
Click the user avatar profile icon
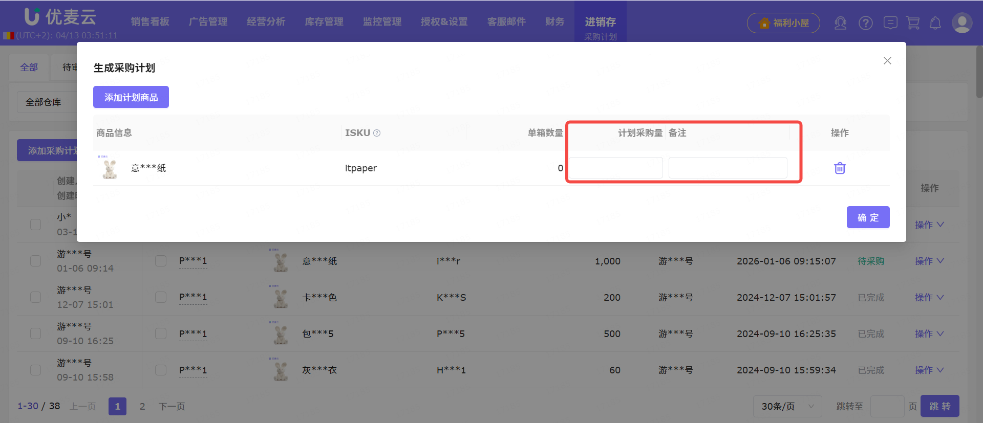pyautogui.click(x=961, y=23)
